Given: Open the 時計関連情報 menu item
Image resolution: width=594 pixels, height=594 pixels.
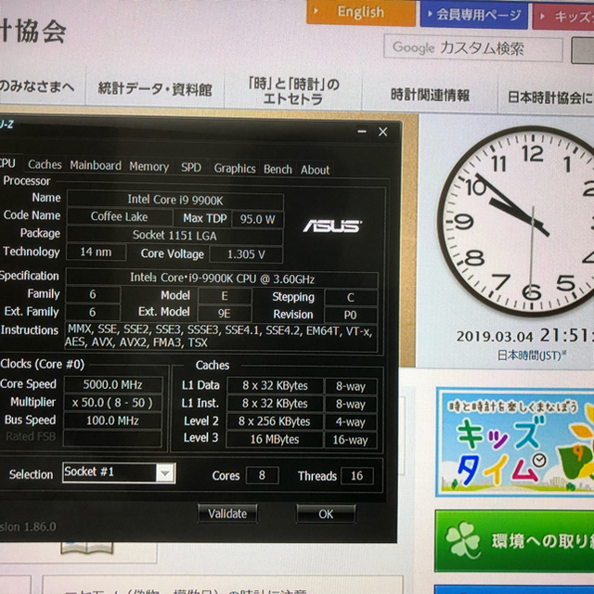Looking at the screenshot, I should click(x=430, y=95).
